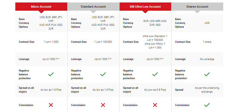Image resolution: width=238 pixels, height=112 pixels.
Task: Click the Micro Account commission red cross
Action: (x=51, y=105)
